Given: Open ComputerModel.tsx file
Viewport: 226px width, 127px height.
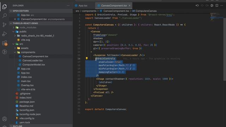Looking at the screenshot, I should (34, 65).
